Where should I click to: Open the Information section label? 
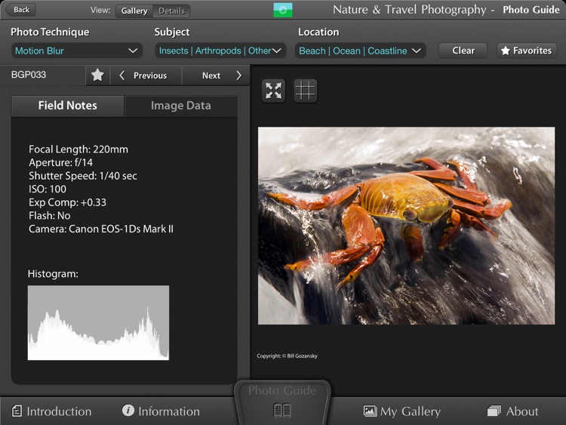tap(169, 411)
